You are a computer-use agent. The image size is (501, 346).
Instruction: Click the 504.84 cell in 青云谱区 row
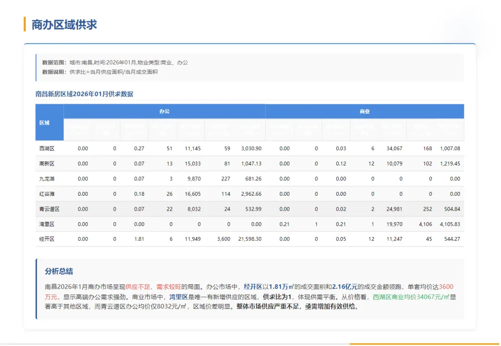coord(452,209)
